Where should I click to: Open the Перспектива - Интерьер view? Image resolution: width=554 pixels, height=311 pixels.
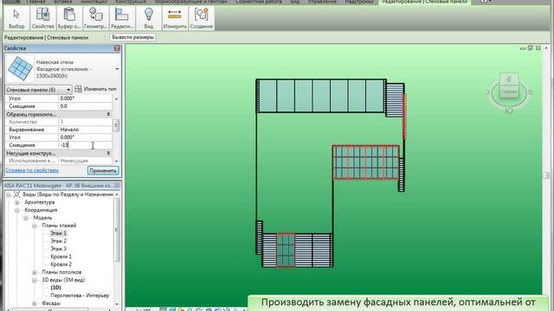click(80, 295)
